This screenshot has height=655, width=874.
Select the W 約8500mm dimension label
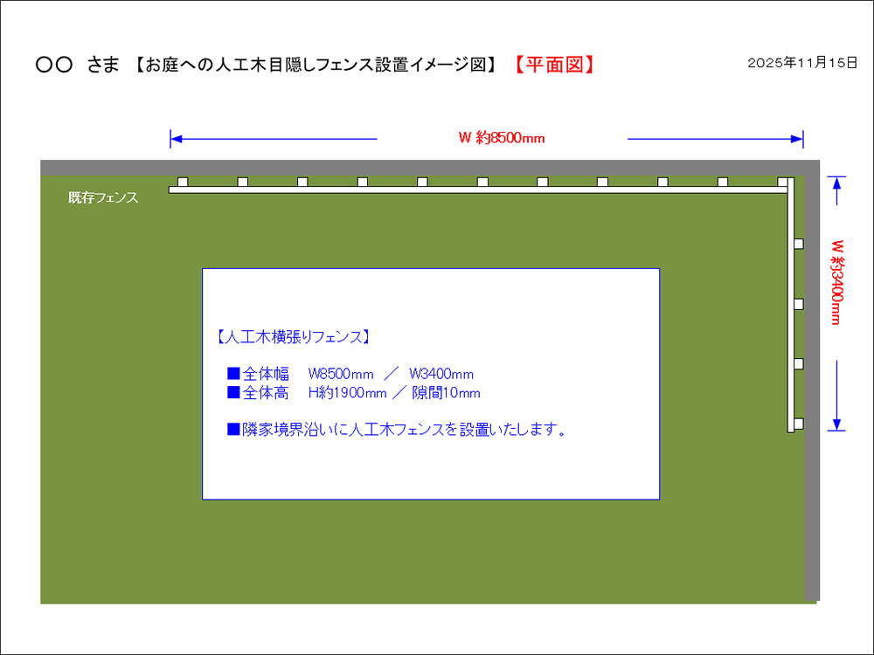point(501,138)
